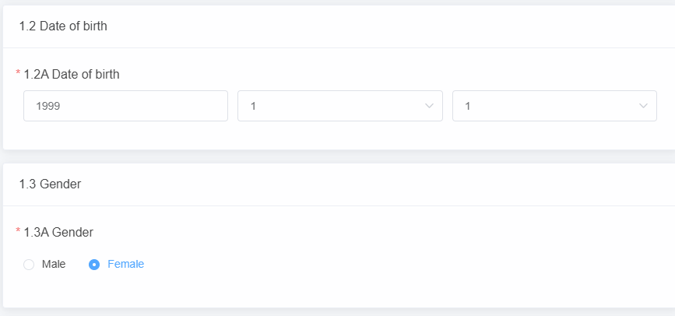Click the selected value "1" in the month selector
The image size is (675, 316).
point(253,106)
